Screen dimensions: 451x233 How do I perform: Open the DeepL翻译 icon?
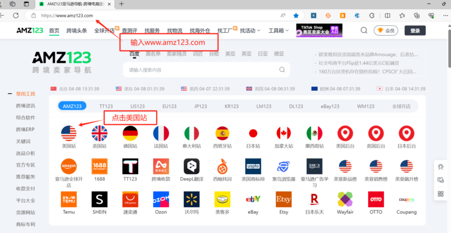[x=192, y=166]
